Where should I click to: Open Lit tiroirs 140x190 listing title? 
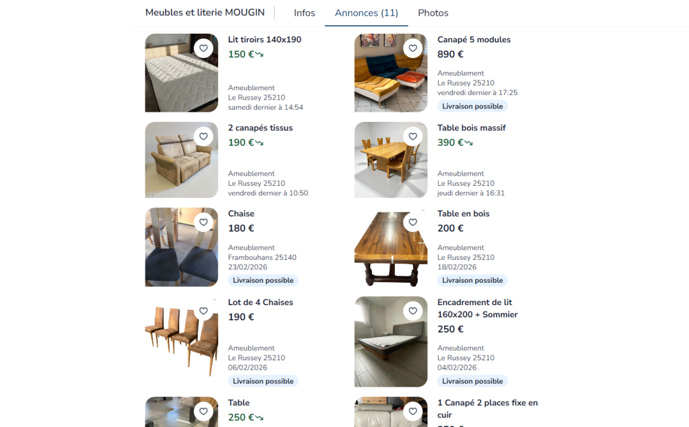point(264,40)
